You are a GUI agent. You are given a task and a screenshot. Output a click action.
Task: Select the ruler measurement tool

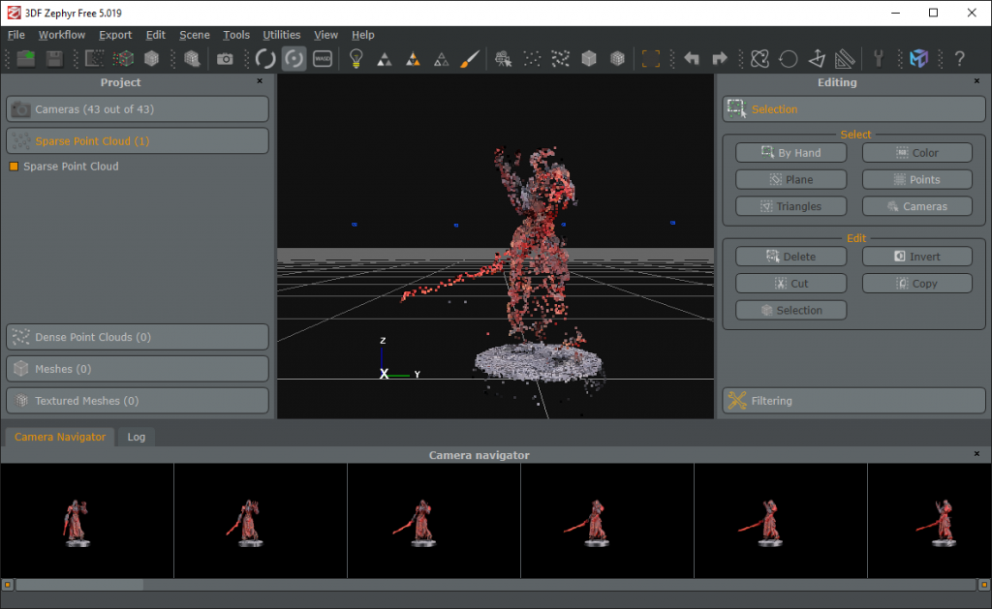pos(846,58)
